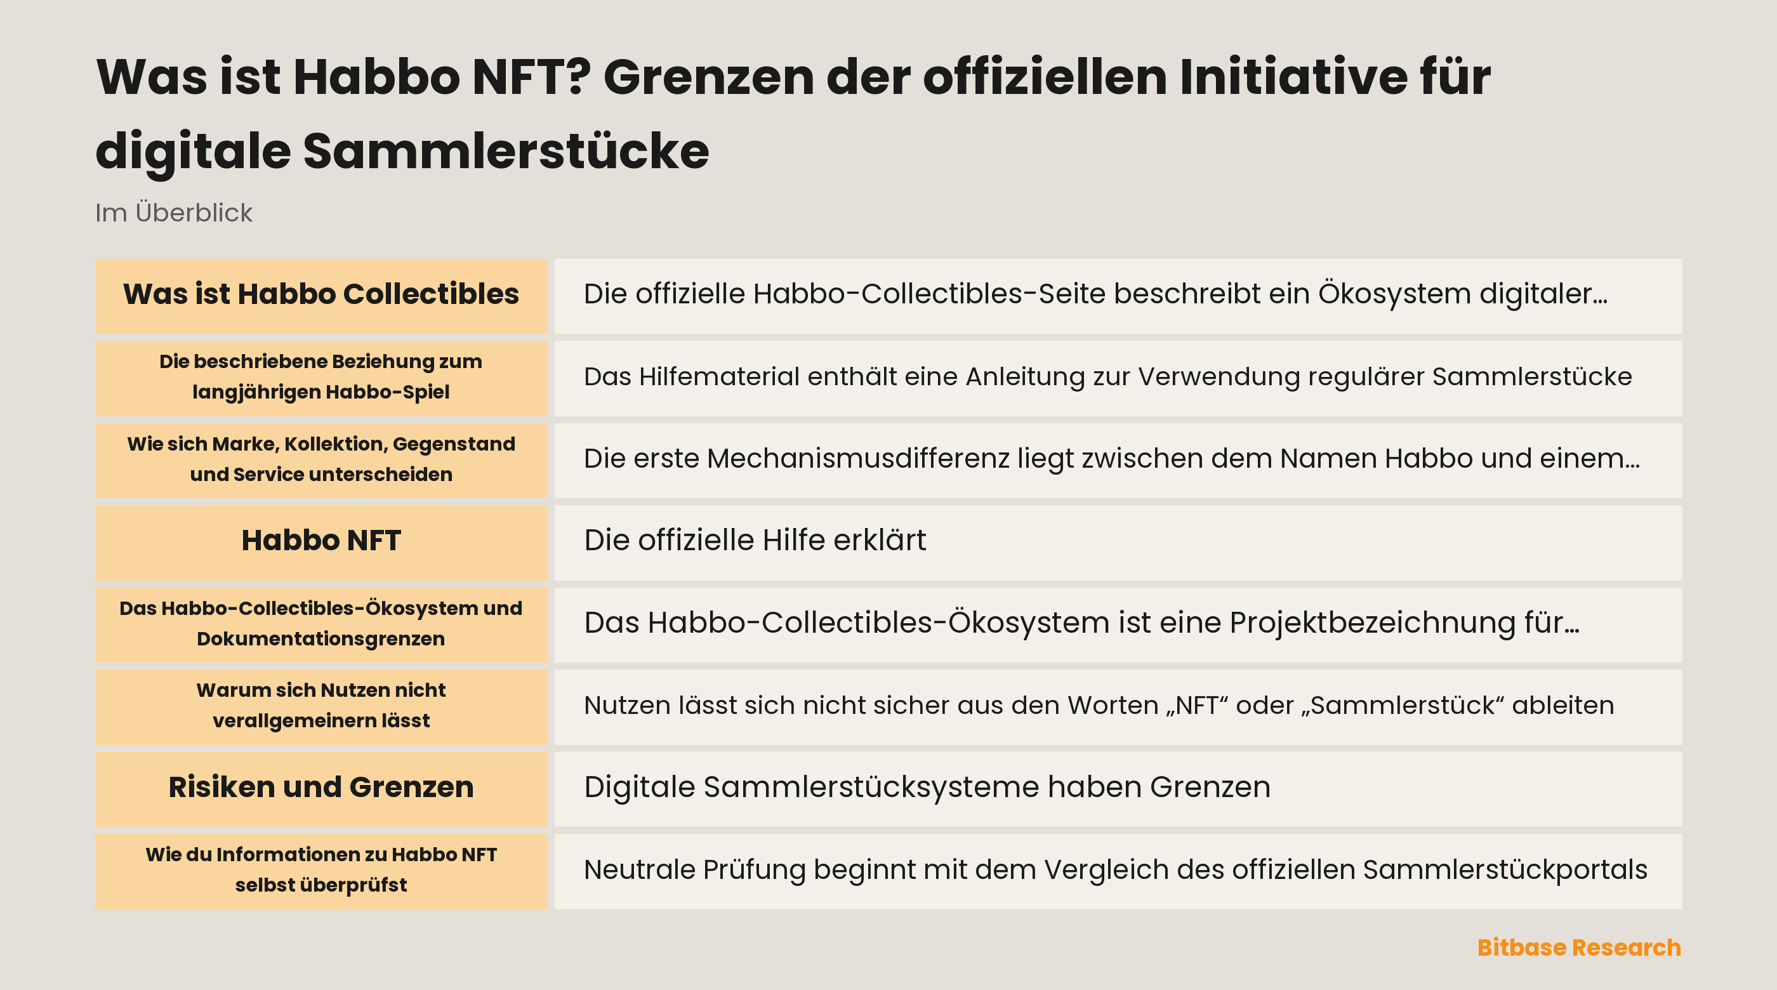Select 'Das Hilfematerial enthält eine Anleitung' description
Screen dimensions: 1777x990
click(1108, 377)
